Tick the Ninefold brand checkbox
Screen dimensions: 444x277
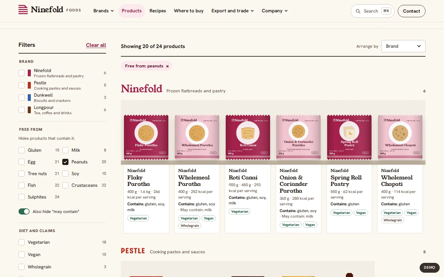pyautogui.click(x=22, y=73)
